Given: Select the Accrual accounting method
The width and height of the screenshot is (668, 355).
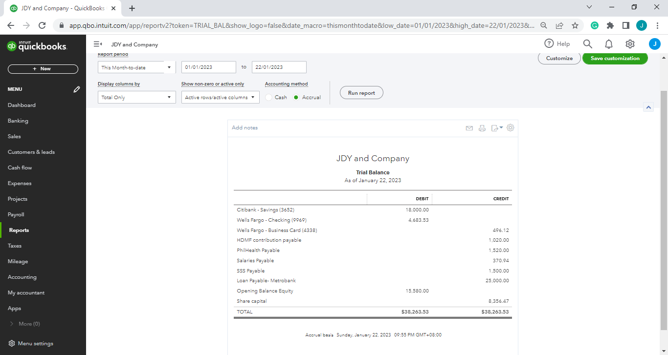Looking at the screenshot, I should coord(296,98).
